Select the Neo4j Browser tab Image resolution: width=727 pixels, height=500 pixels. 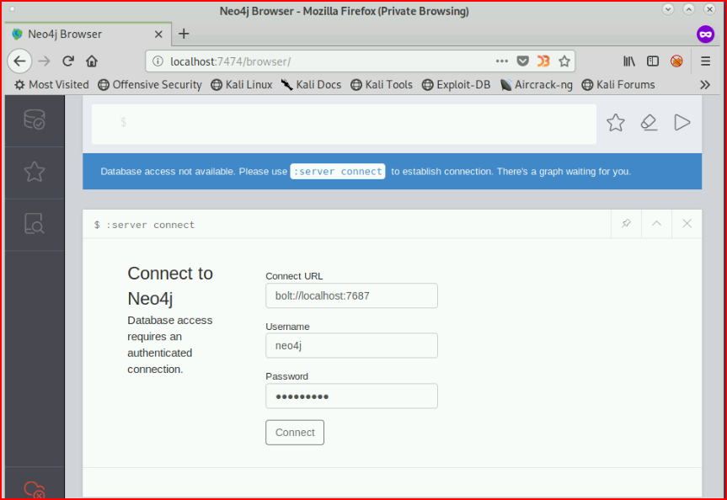87,35
